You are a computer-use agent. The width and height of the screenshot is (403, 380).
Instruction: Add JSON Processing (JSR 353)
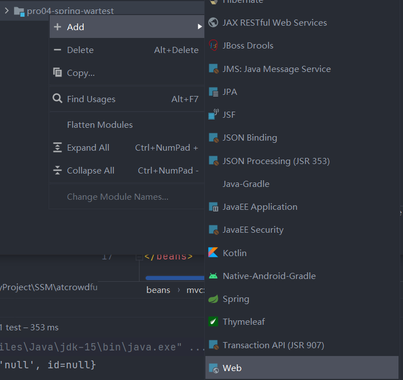click(x=302, y=161)
